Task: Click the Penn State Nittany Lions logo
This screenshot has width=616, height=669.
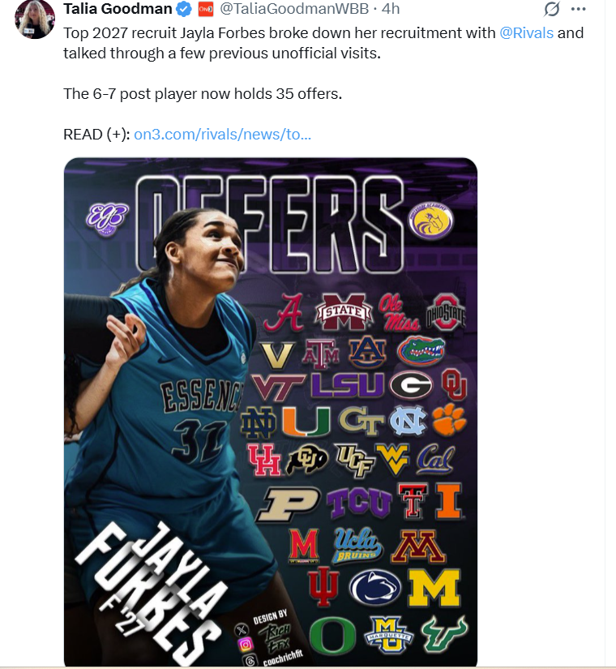Action: (x=375, y=588)
